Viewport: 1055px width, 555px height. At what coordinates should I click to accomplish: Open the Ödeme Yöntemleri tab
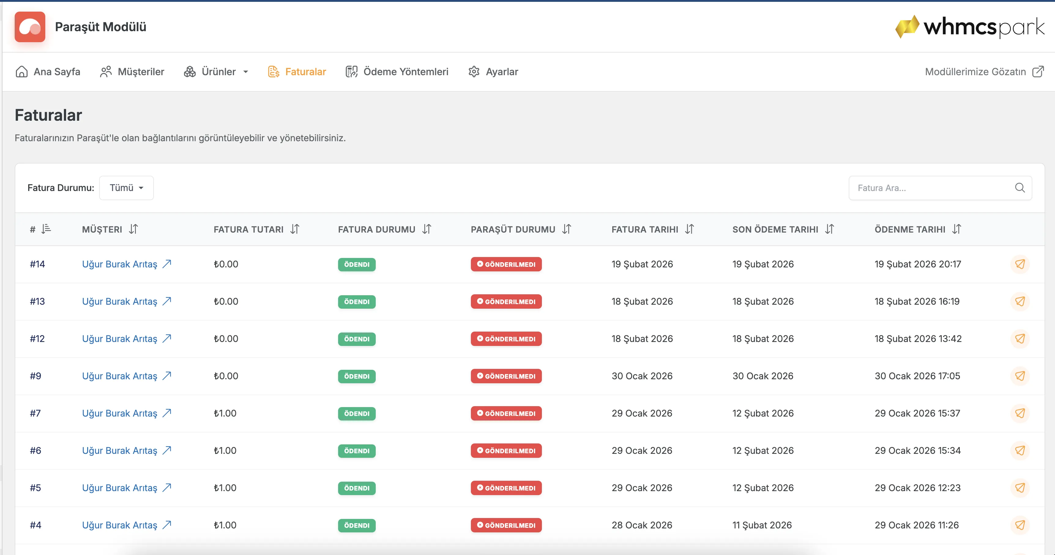(x=397, y=72)
